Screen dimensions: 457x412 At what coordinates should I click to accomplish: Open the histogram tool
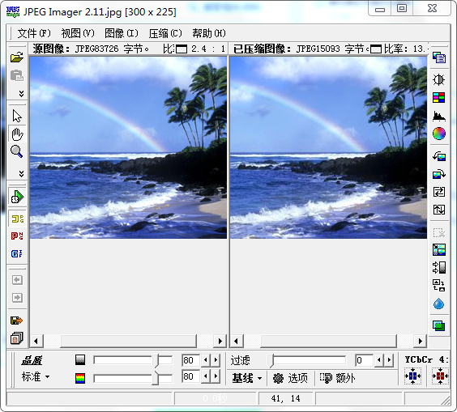[439, 116]
